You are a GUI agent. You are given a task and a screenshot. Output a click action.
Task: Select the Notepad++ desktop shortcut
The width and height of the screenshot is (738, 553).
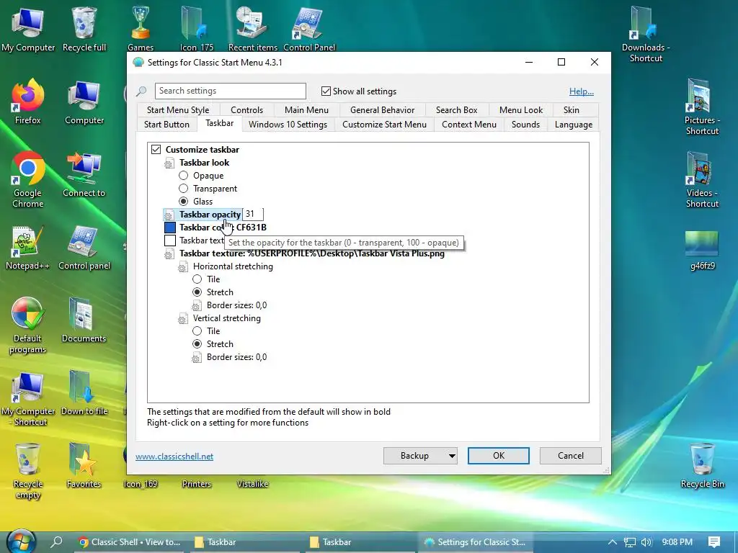tap(28, 248)
